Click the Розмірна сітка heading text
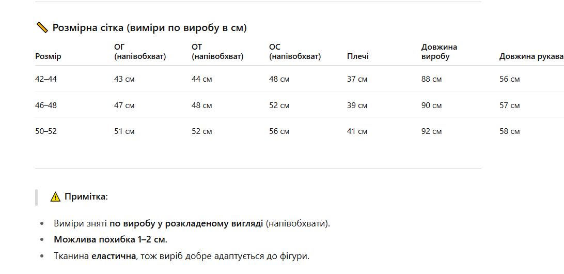 (150, 28)
